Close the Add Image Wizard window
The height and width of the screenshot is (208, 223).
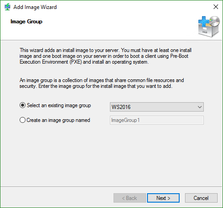tap(216, 7)
